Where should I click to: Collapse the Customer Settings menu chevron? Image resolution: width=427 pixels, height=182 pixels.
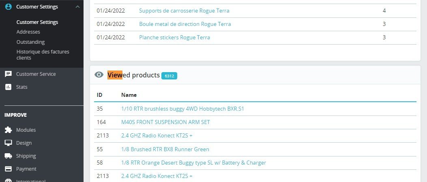(77, 6)
